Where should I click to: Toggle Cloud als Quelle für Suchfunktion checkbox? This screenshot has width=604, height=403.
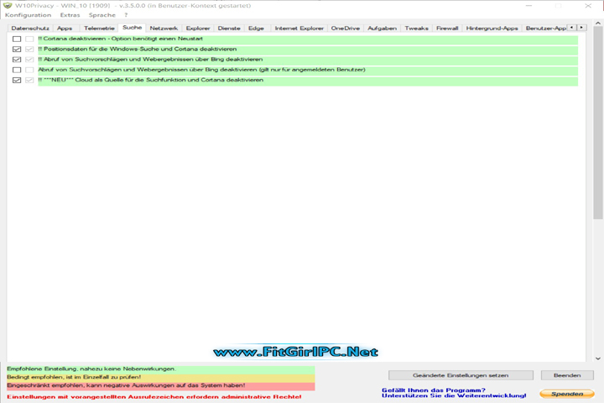click(17, 81)
